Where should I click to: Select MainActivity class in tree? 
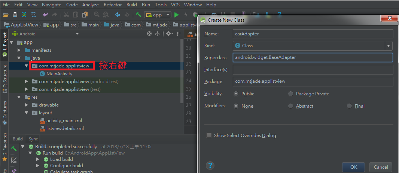(56, 74)
